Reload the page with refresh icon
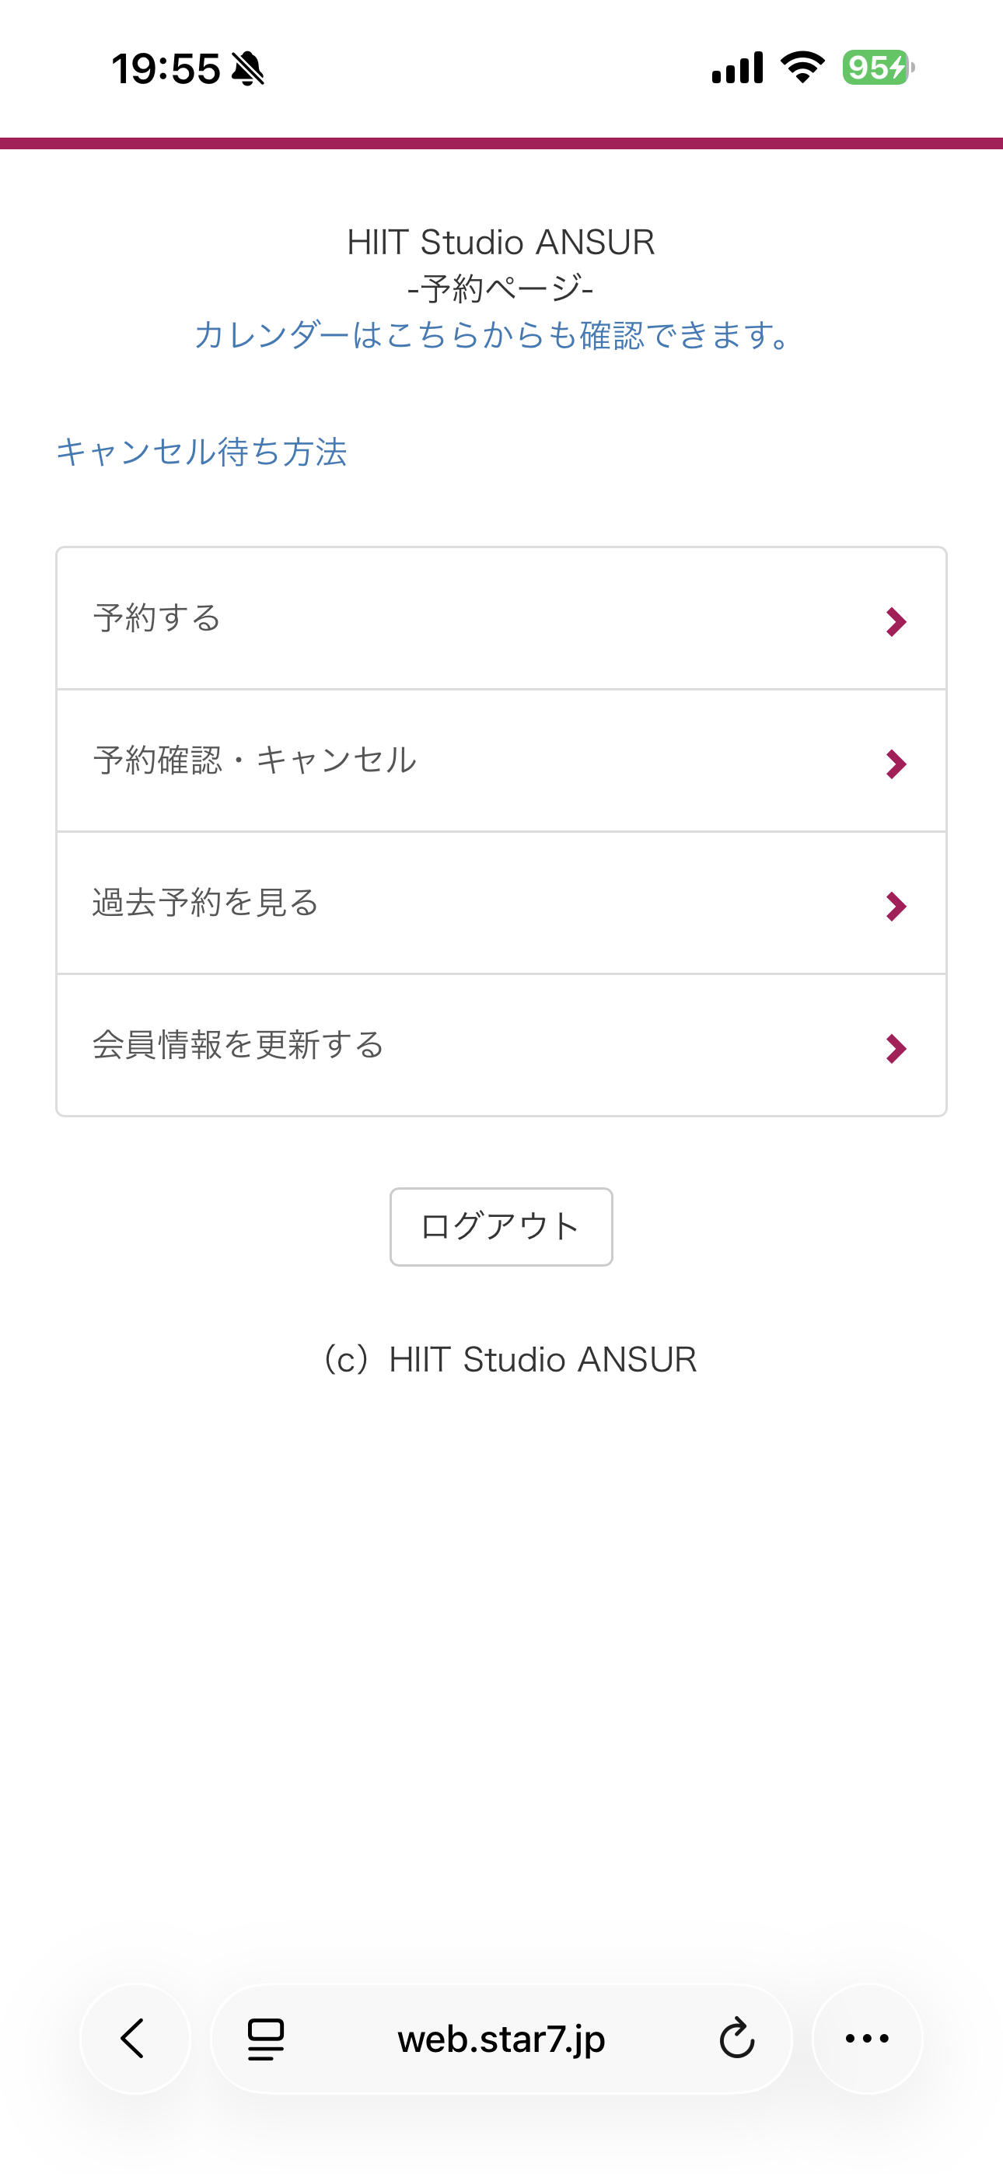Screen dimensions: 1003x2174 [736, 2039]
